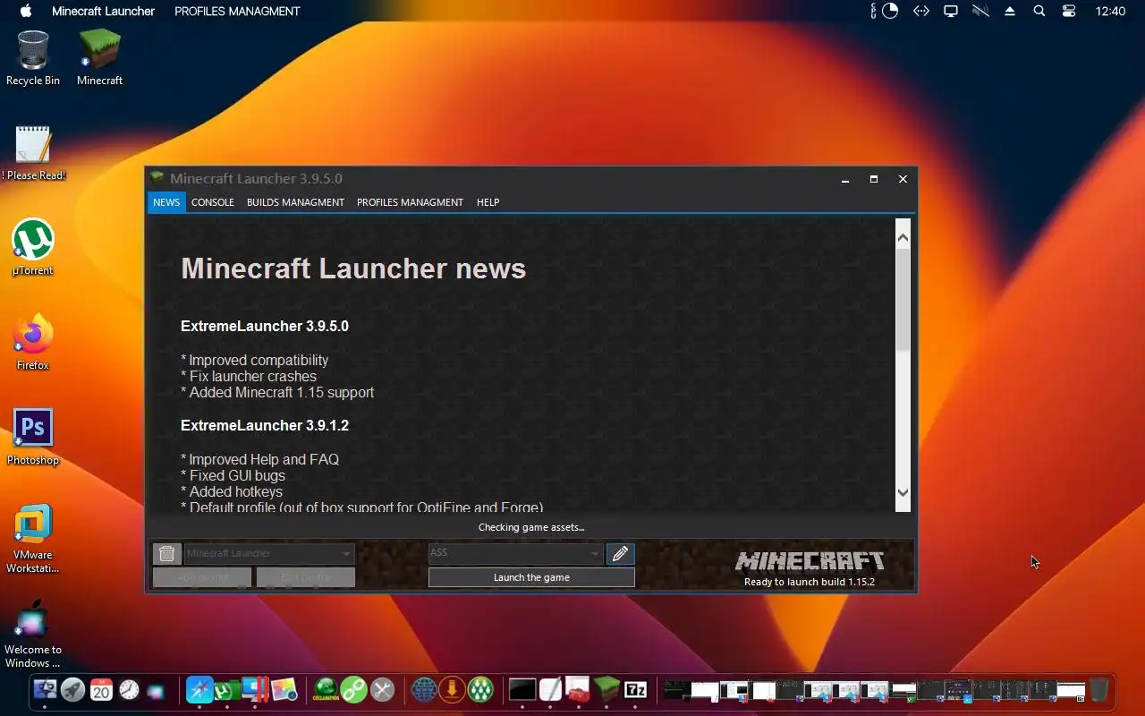Image resolution: width=1145 pixels, height=716 pixels.
Task: Open Safari compass icon in the dock
Action: pyautogui.click(x=199, y=690)
